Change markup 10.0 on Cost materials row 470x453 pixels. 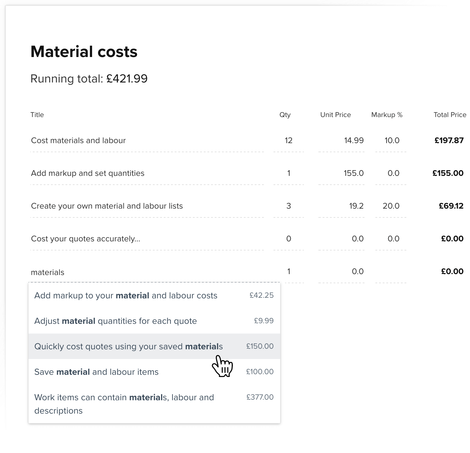(x=392, y=140)
